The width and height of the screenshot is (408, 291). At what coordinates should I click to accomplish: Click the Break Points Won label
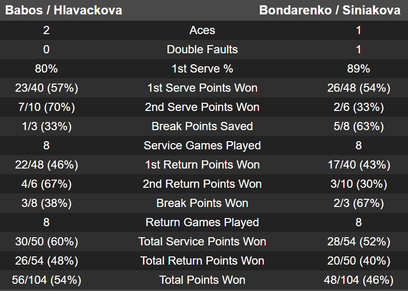[x=202, y=203]
